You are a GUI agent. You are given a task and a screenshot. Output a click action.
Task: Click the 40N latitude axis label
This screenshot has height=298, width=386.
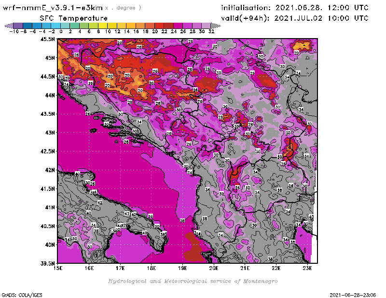pyautogui.click(x=50, y=245)
